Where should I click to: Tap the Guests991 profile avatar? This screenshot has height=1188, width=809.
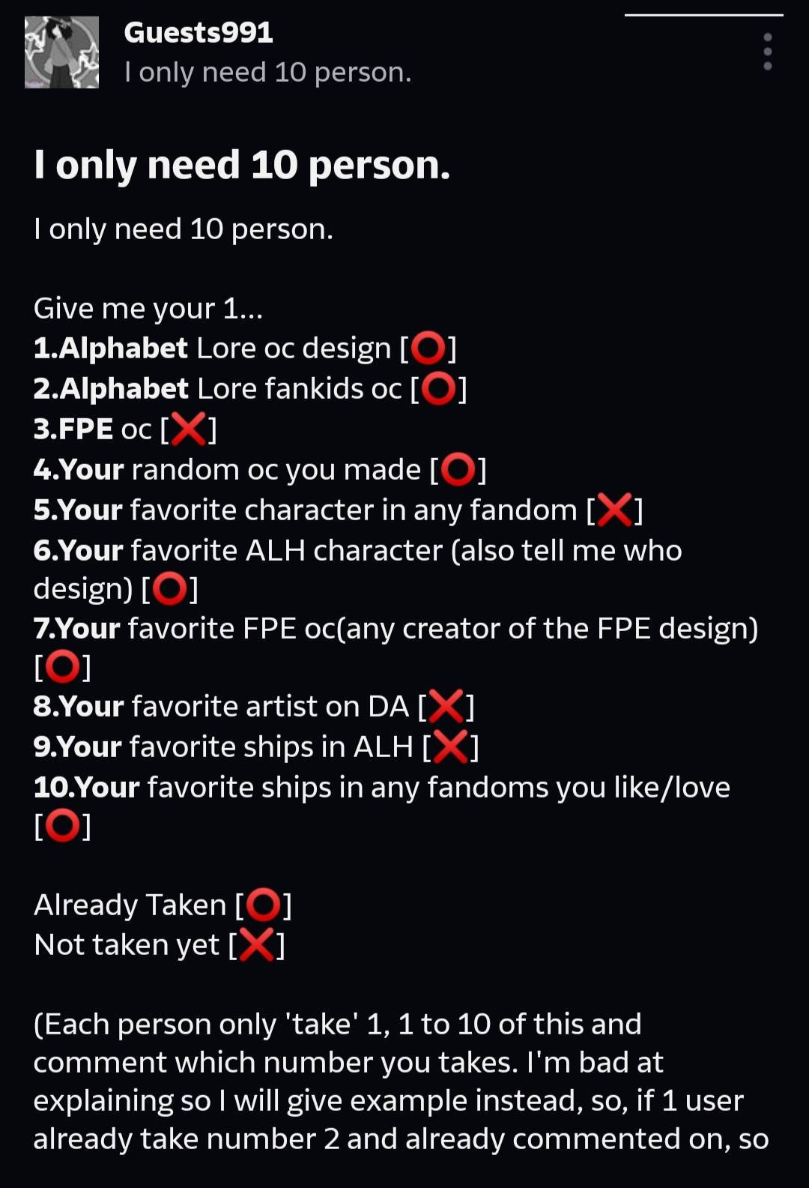[61, 52]
